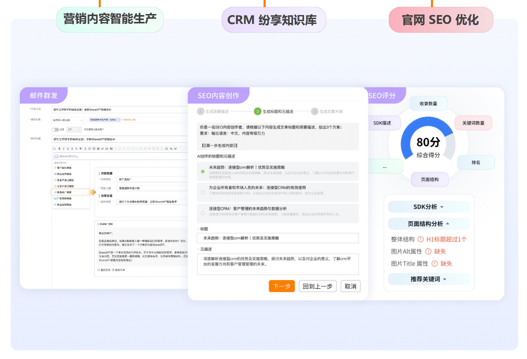Click the warning icon next to 图片Alt属性
This screenshot has height=359, width=527.
pyautogui.click(x=428, y=251)
